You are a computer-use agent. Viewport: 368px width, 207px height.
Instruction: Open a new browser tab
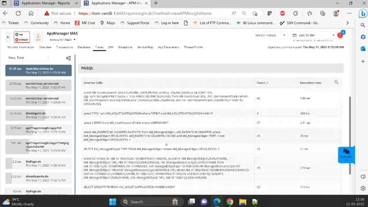click(x=156, y=3)
